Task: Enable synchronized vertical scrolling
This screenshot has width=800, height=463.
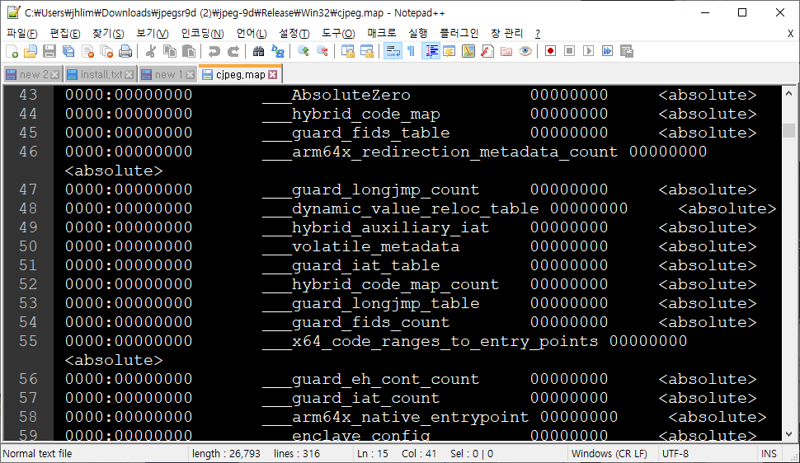Action: [348, 52]
